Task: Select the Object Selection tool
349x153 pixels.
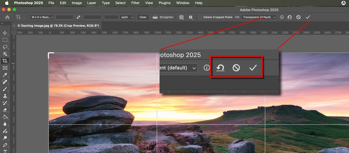Action: [5, 54]
